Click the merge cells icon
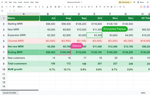150x95 pixels. click(x=59, y=7)
